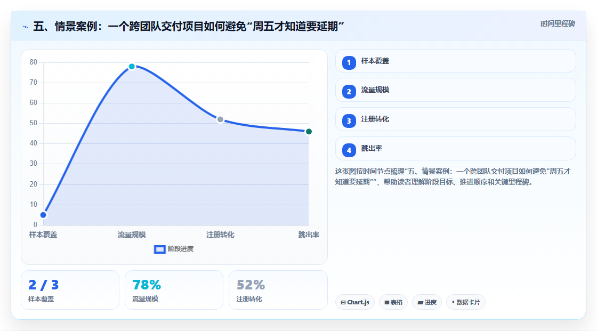597x331 pixels.
Task: Click the blue data point at 样本覆盖
Action: [x=43, y=215]
